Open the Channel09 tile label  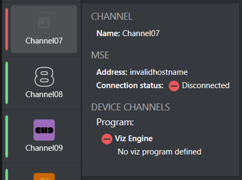click(x=44, y=148)
